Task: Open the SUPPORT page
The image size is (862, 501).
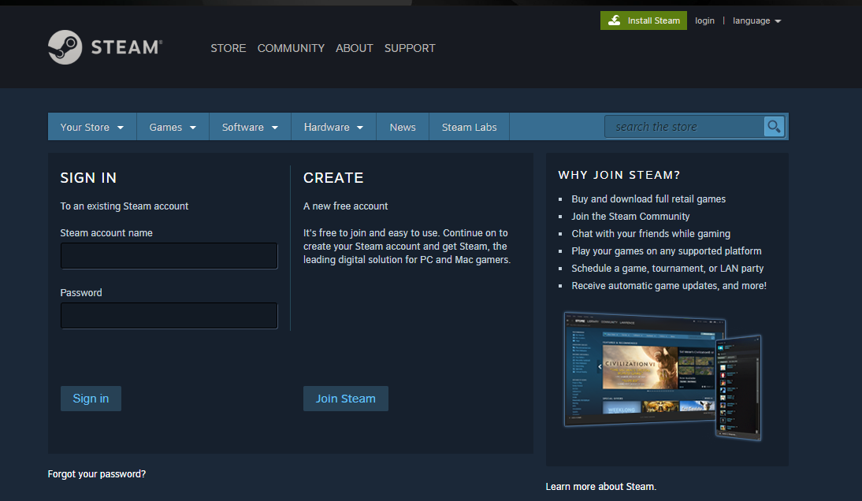Action: [410, 48]
